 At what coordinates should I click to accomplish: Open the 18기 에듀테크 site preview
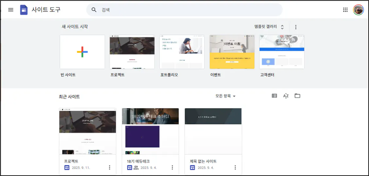coord(150,131)
